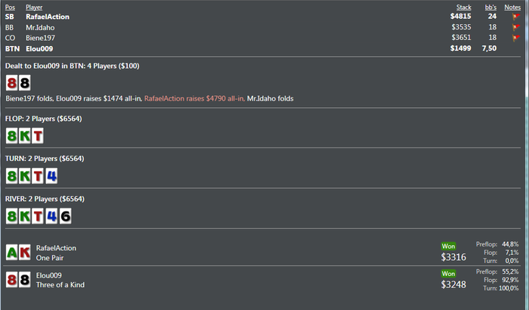
Task: Sort by the Pos column header
Action: point(10,7)
